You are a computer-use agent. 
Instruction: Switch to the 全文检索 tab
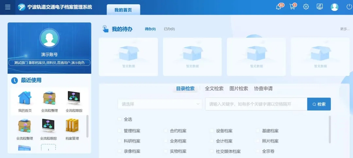pyautogui.click(x=214, y=89)
